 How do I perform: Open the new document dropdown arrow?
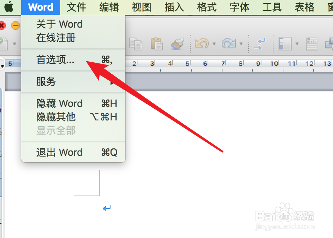click(15, 44)
